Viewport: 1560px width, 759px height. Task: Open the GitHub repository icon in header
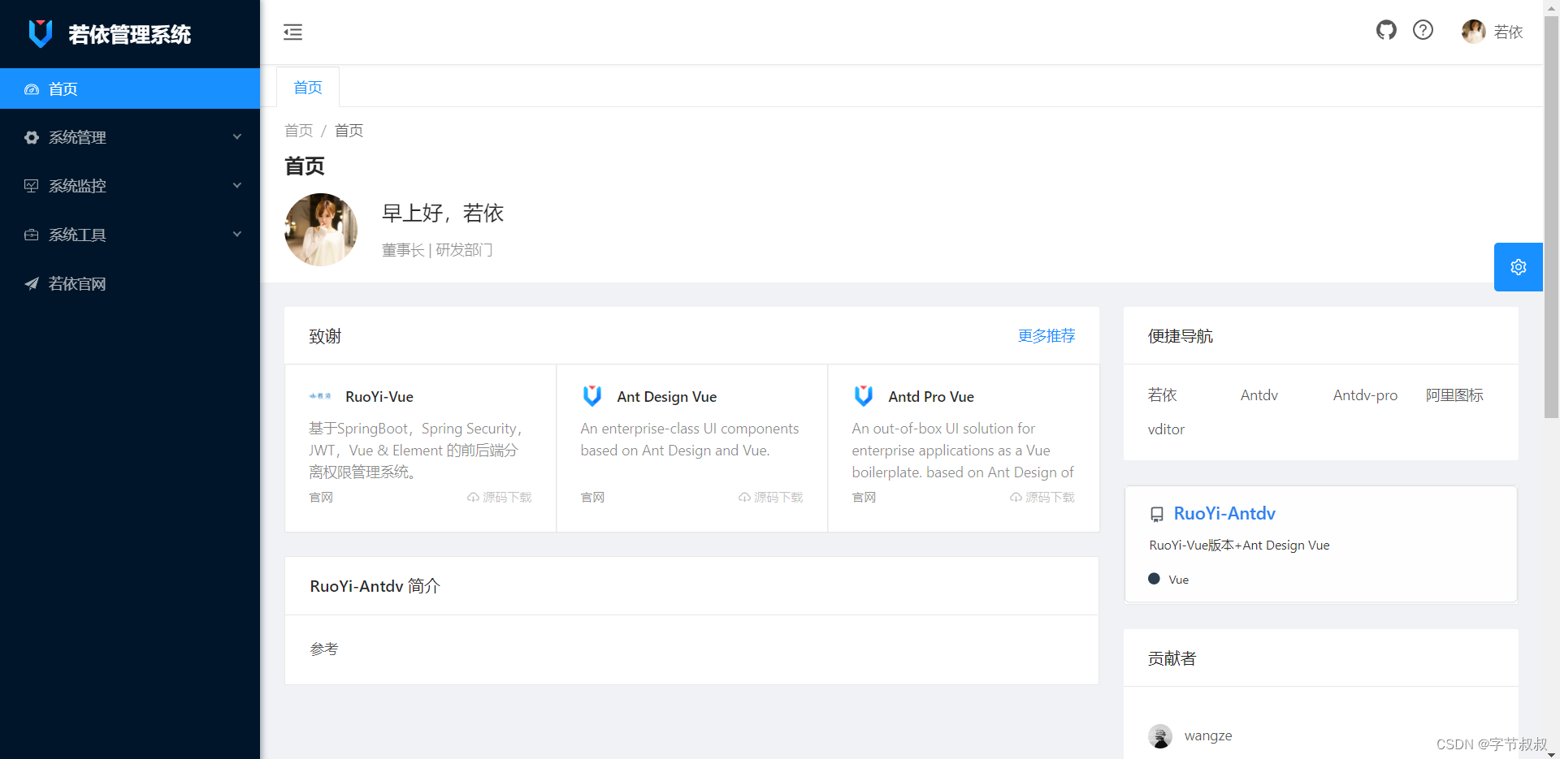click(1386, 30)
